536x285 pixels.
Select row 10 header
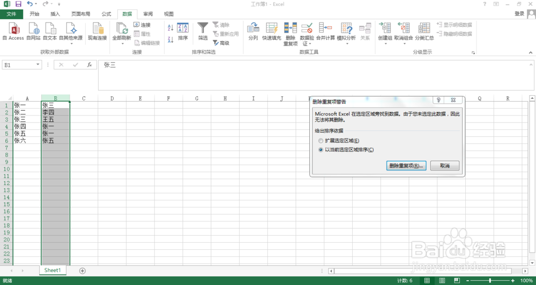[6, 169]
